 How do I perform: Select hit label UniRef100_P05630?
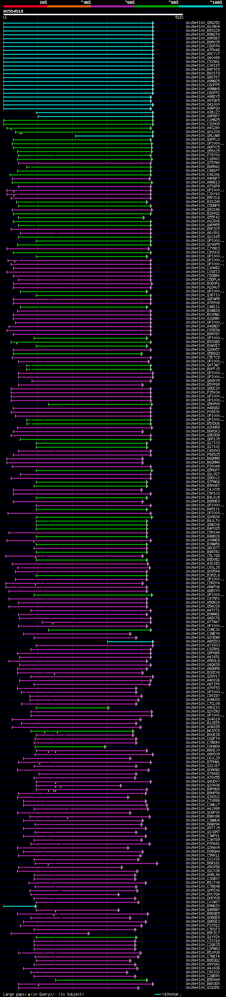point(203,412)
